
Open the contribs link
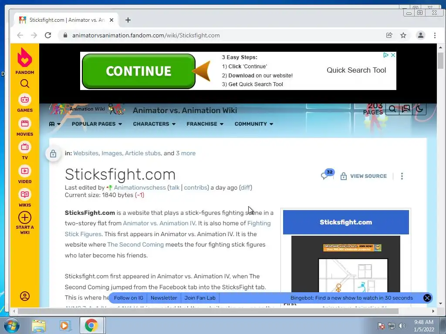pos(196,188)
